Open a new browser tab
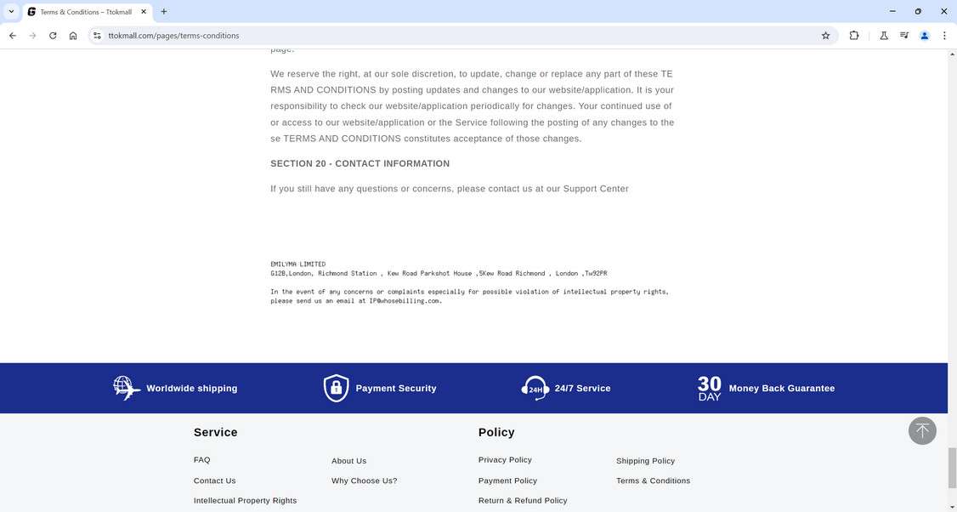This screenshot has height=512, width=957. [x=163, y=12]
